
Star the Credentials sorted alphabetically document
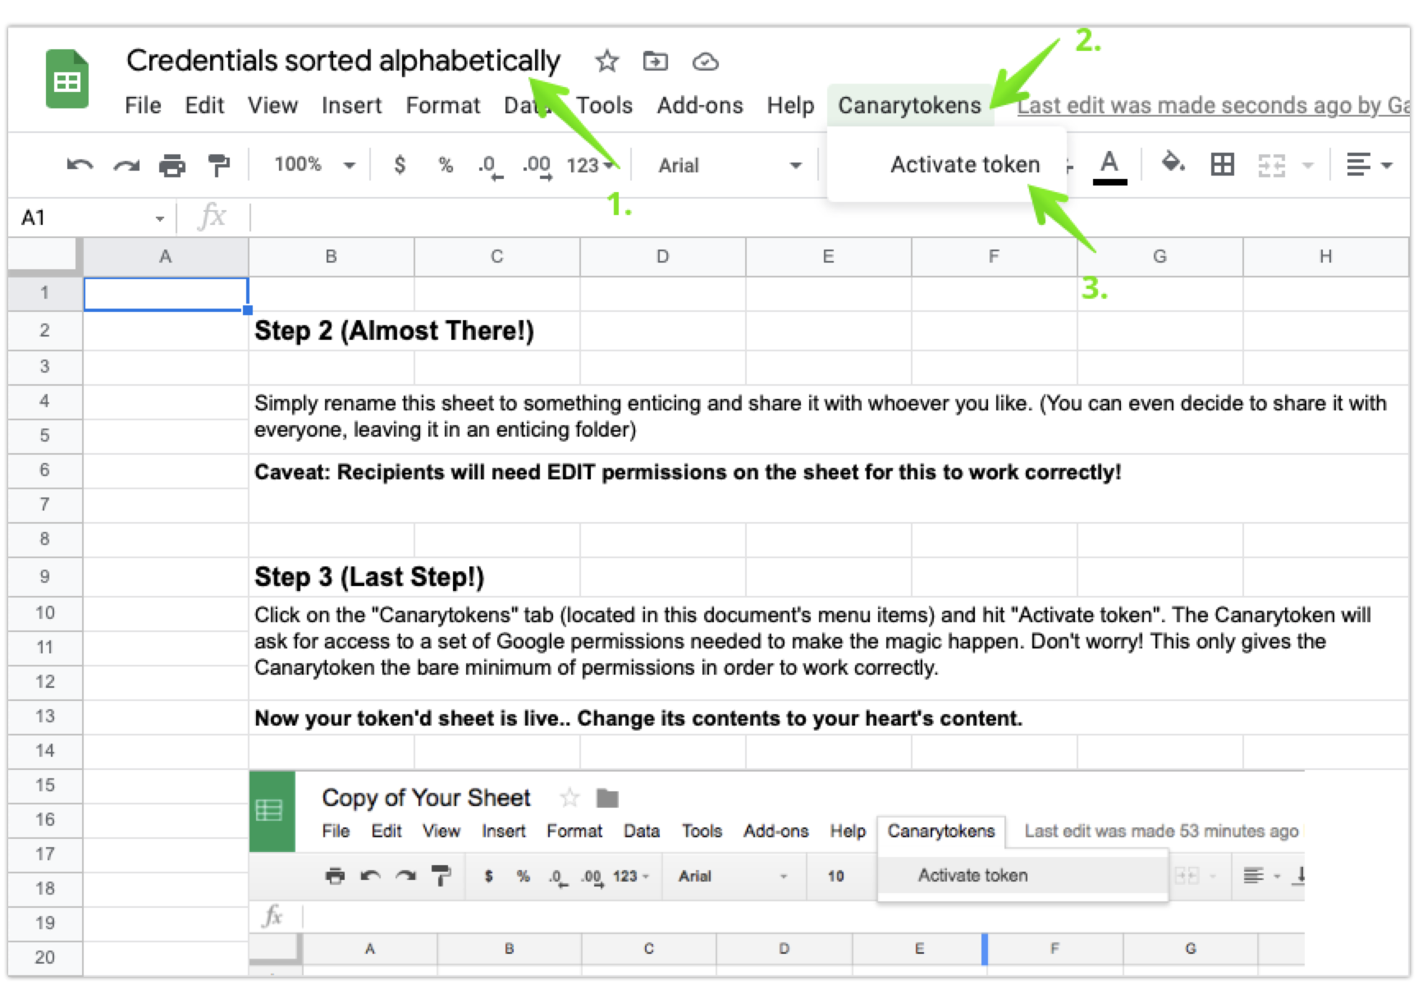(x=606, y=61)
